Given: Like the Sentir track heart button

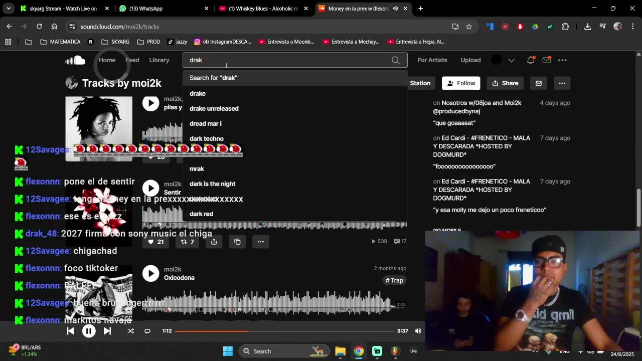Looking at the screenshot, I should click(155, 242).
